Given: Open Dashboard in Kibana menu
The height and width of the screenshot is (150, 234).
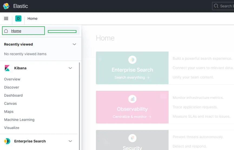Looking at the screenshot, I should (x=13, y=95).
